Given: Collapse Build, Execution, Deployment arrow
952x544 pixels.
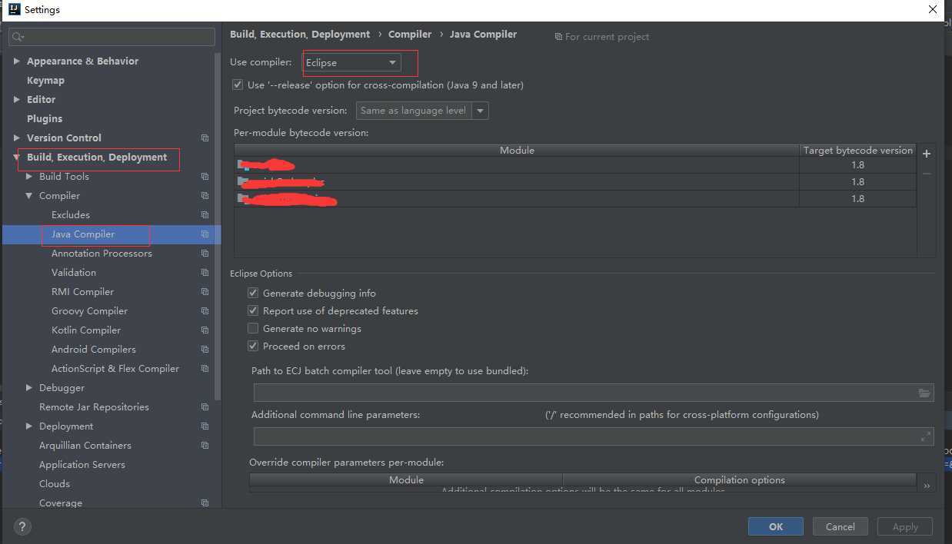Looking at the screenshot, I should coord(17,158).
